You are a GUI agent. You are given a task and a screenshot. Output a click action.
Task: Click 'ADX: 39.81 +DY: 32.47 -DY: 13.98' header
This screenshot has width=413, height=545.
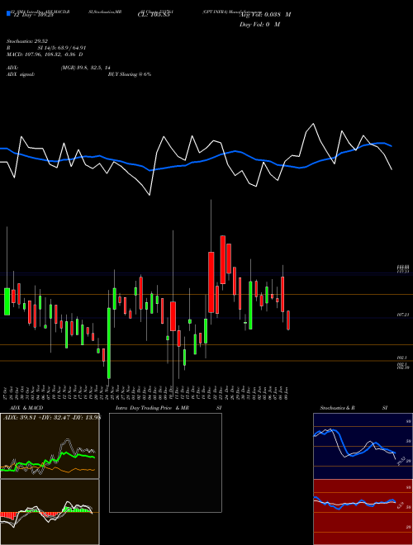click(52, 418)
